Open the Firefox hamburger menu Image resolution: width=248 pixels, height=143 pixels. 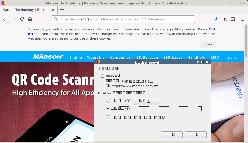tap(243, 19)
